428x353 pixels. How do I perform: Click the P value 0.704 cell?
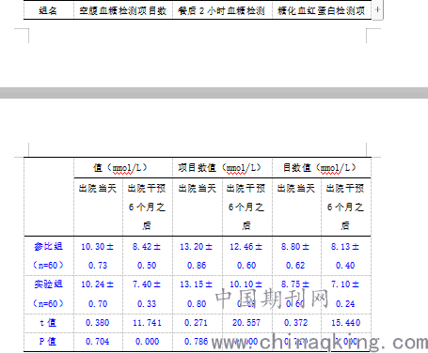tap(98, 342)
